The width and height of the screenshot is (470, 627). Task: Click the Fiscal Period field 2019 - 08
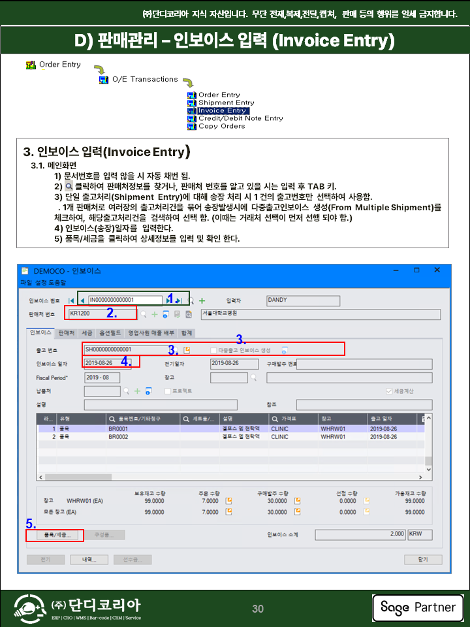[x=102, y=378]
